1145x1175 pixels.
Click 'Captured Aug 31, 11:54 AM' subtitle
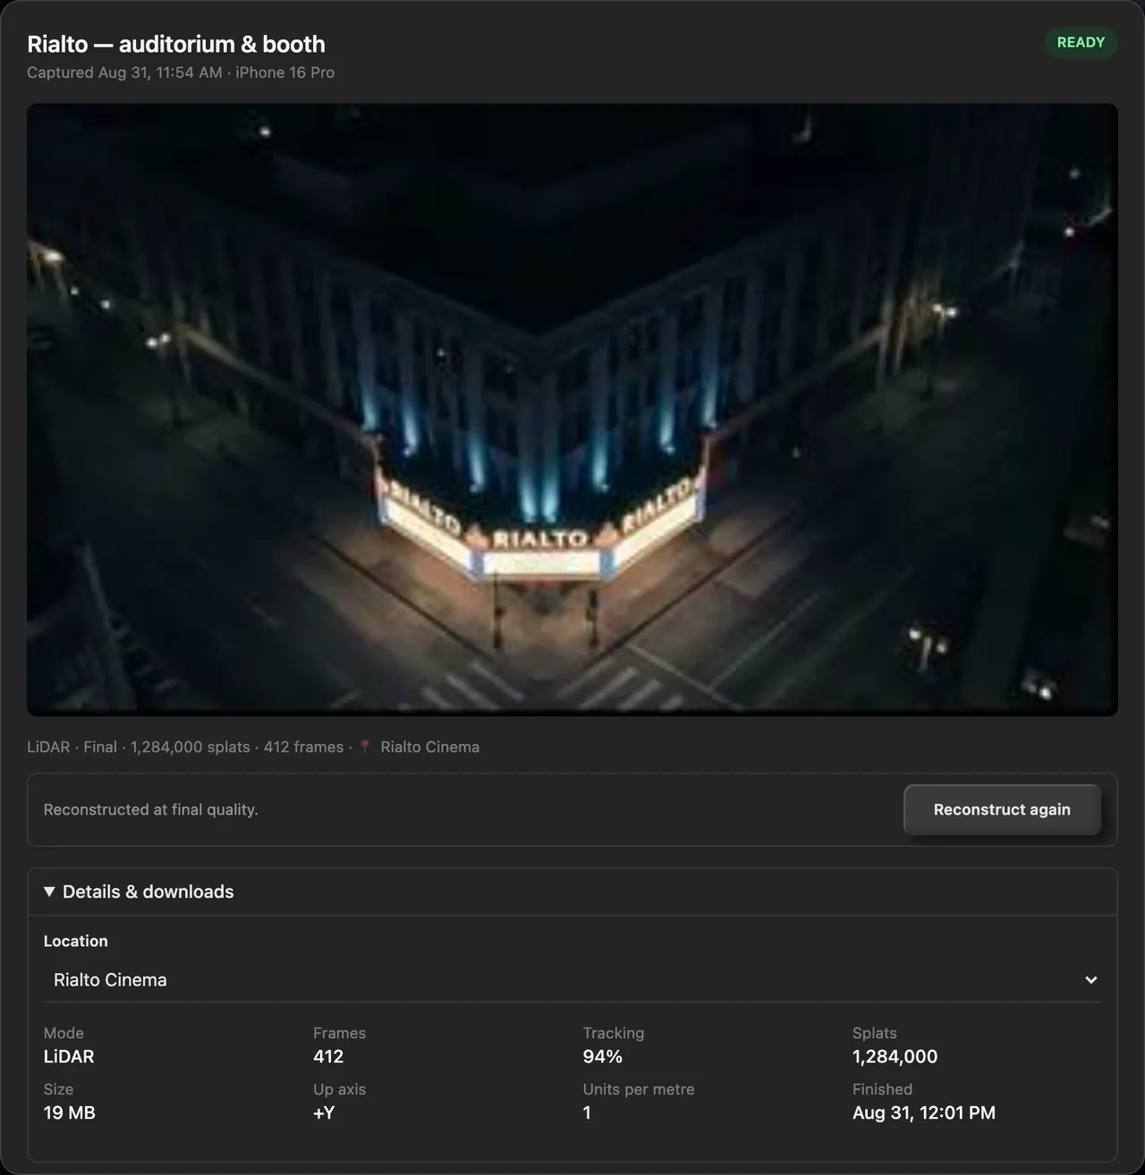coord(124,72)
